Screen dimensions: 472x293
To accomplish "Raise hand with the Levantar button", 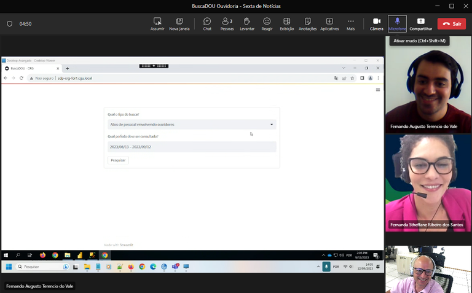I will [247, 23].
